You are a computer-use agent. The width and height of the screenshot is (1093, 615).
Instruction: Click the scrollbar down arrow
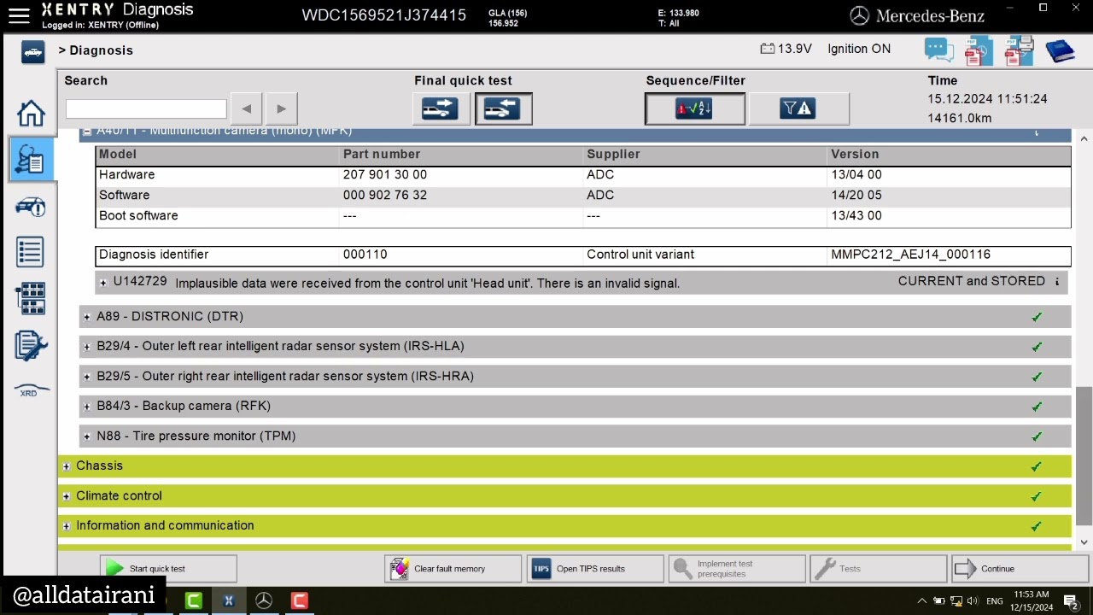click(1084, 542)
